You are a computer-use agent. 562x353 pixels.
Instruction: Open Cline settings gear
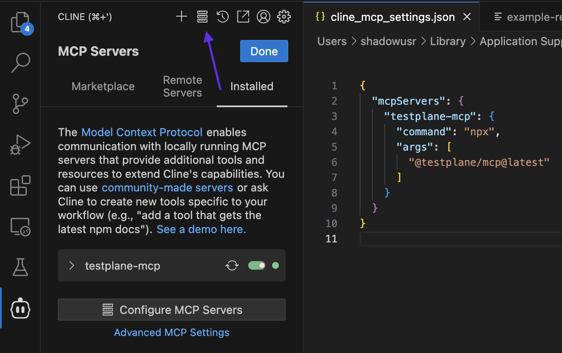point(284,17)
